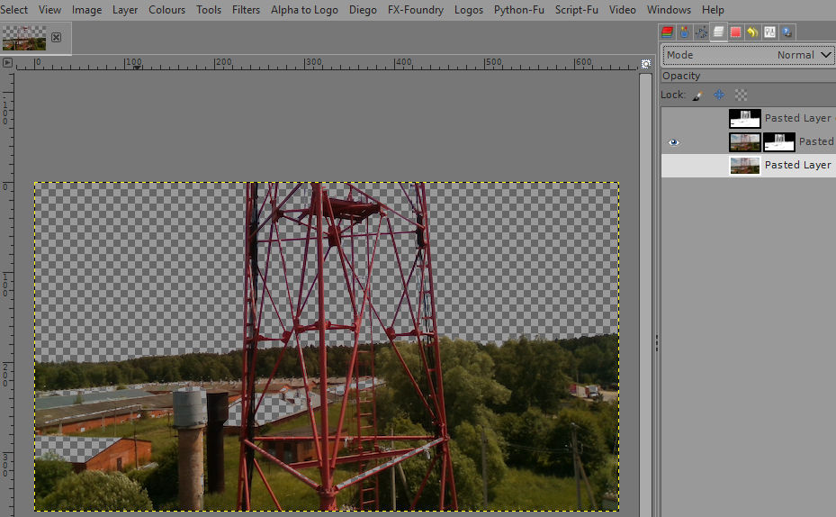Switch to the Paths dock tab
Image resolution: width=836 pixels, height=517 pixels.
pyautogui.click(x=702, y=32)
